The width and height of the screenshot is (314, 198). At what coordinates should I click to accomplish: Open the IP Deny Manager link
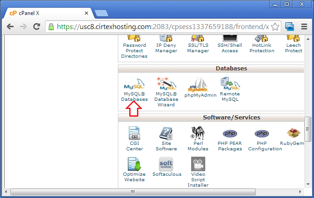coord(166,48)
